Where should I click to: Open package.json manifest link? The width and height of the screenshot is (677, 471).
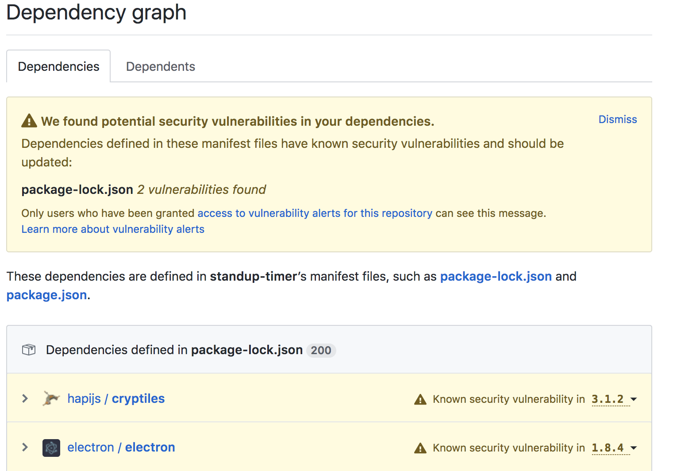coord(46,295)
